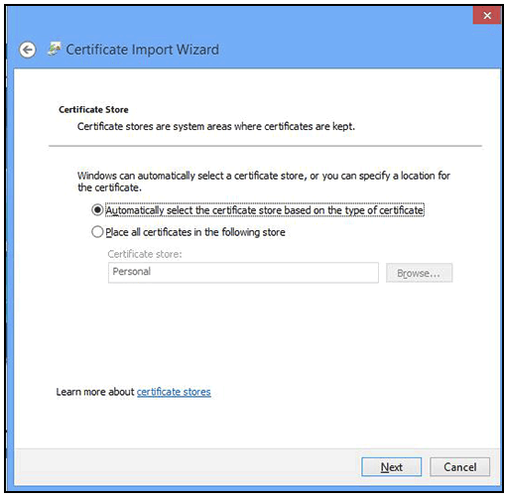
Task: Click the 'Windows can automatically select' paragraph
Action: (x=264, y=182)
